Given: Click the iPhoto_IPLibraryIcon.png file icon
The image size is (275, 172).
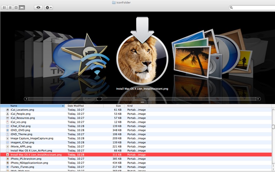Looking at the screenshot, I should (8, 159).
